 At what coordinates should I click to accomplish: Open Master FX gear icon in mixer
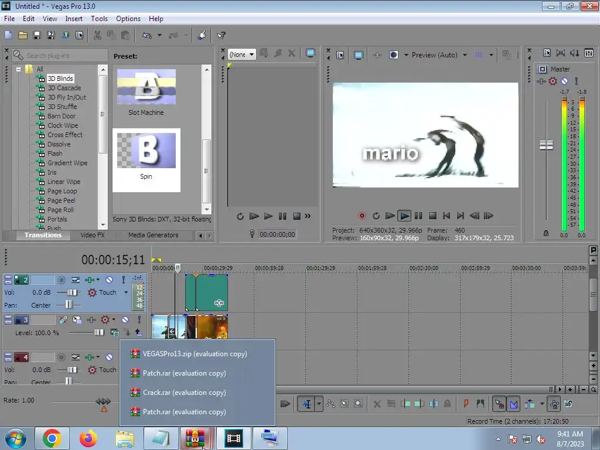[x=553, y=81]
